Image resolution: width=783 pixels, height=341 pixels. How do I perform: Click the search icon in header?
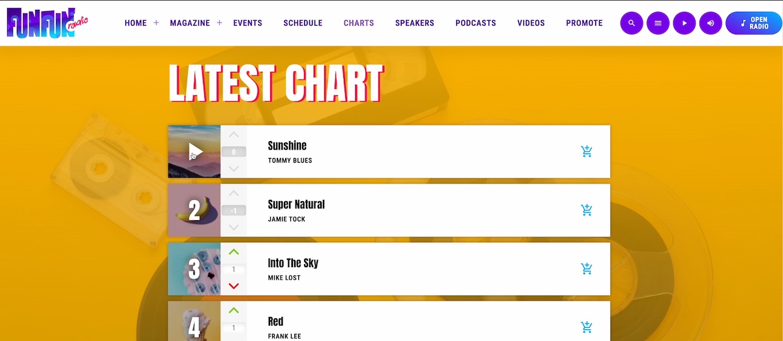pyautogui.click(x=631, y=23)
